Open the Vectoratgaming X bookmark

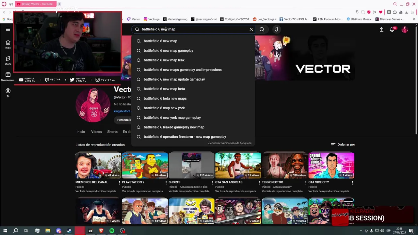(175, 19)
